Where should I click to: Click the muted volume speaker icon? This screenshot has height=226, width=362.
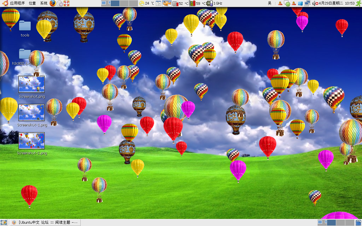click(x=315, y=3)
